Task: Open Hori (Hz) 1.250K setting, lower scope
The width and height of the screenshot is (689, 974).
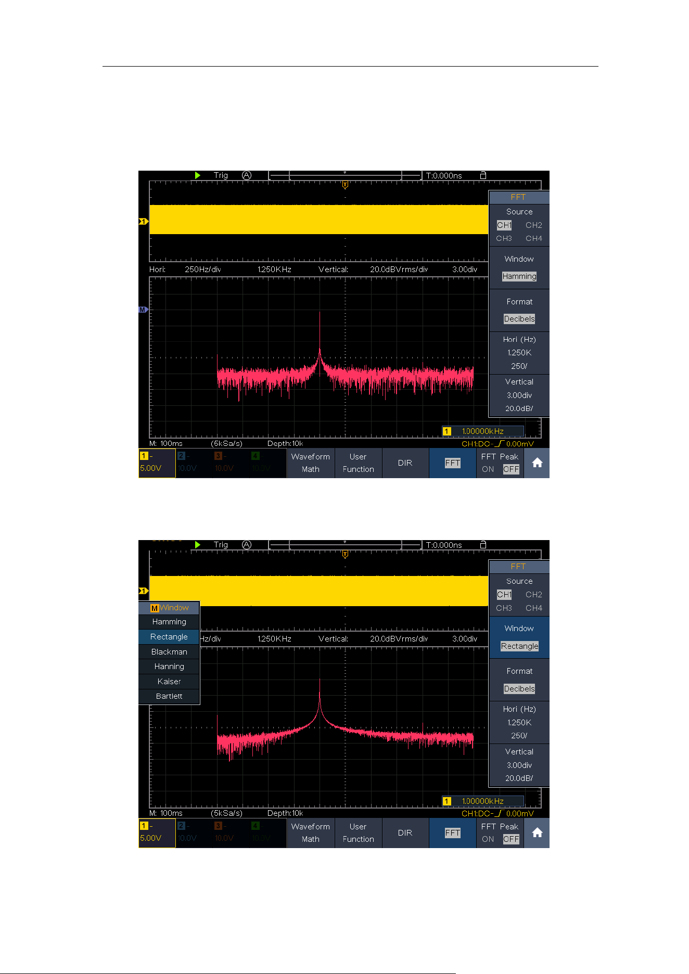Action: (x=519, y=722)
